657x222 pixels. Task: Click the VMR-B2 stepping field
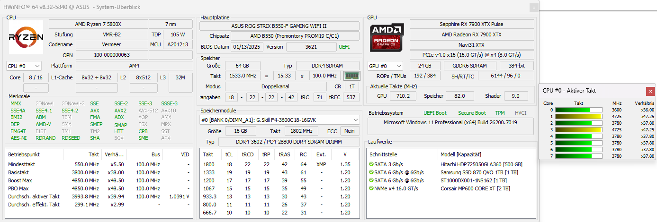[112, 34]
